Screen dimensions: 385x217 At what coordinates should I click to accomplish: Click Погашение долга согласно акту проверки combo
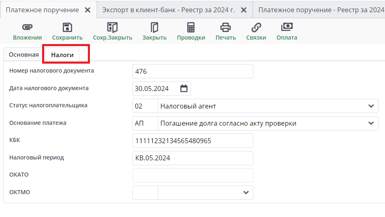click(x=268, y=123)
